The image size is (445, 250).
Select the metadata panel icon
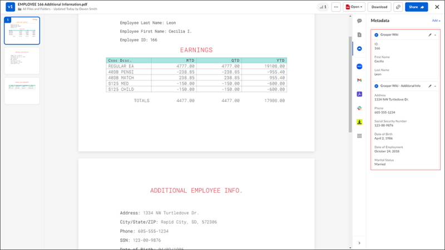(359, 49)
